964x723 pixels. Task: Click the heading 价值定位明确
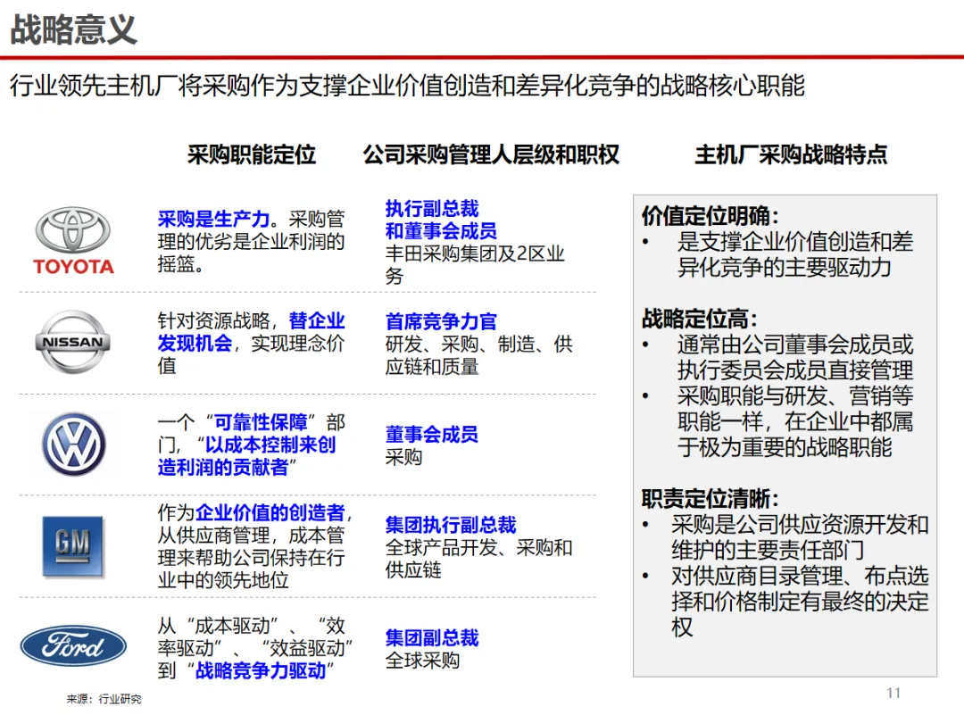[711, 215]
